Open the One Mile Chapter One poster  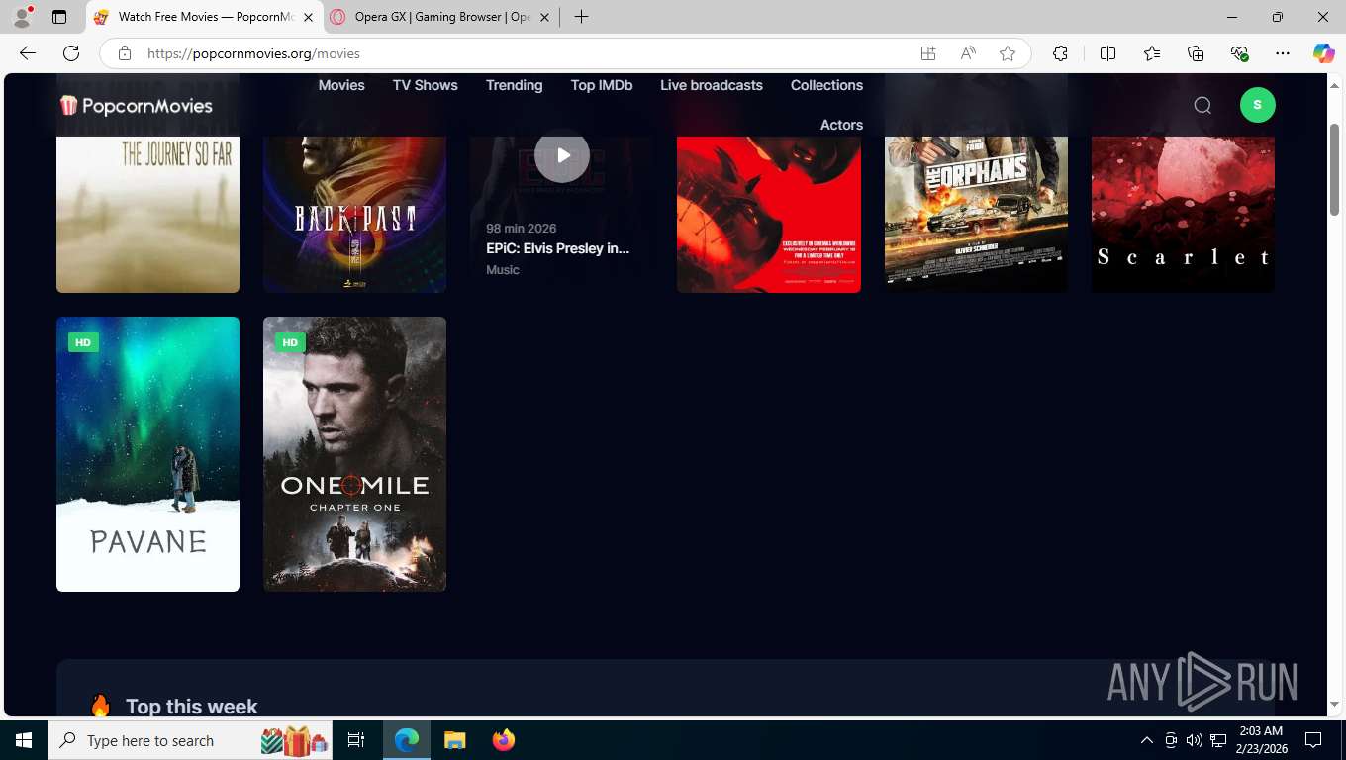354,454
